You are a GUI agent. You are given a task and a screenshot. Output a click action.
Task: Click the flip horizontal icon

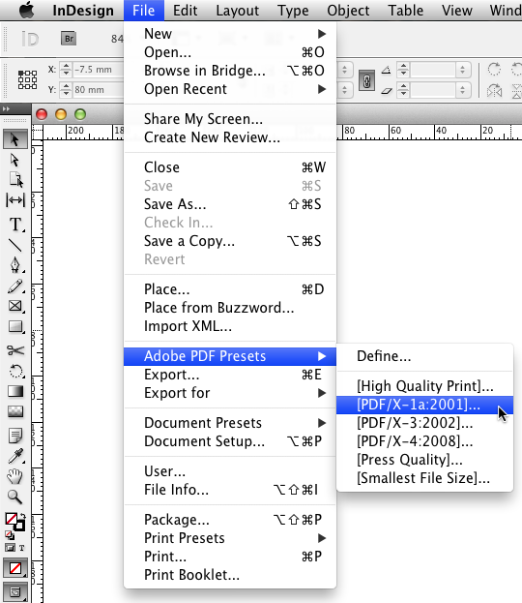[494, 91]
